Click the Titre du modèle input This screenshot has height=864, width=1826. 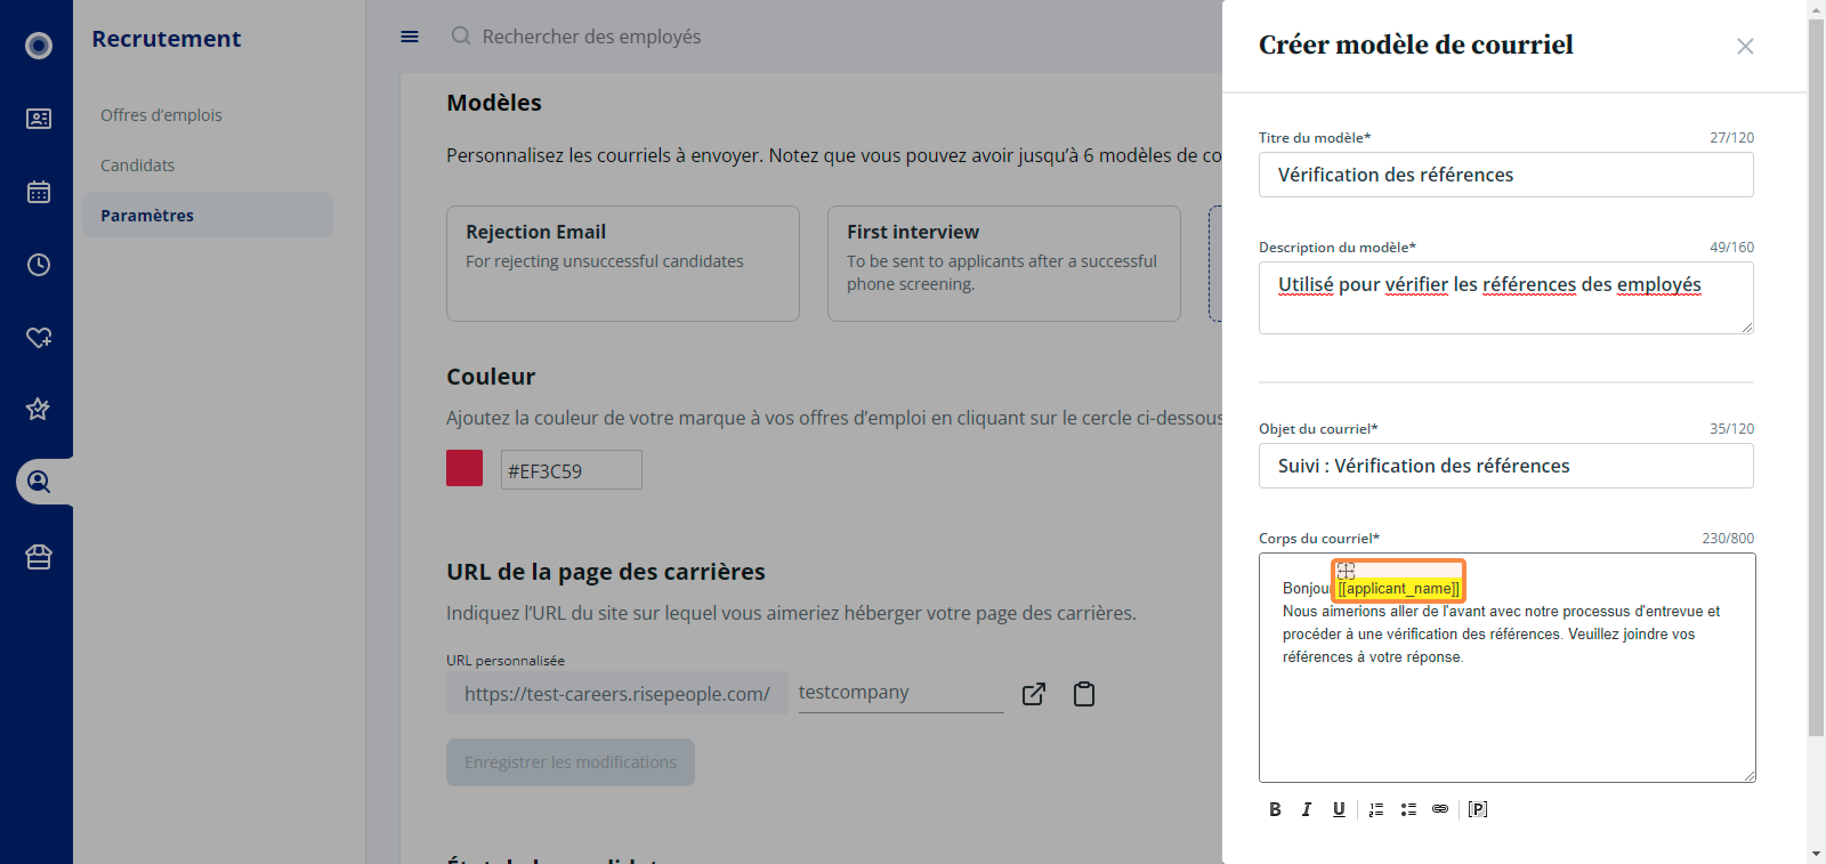point(1506,175)
